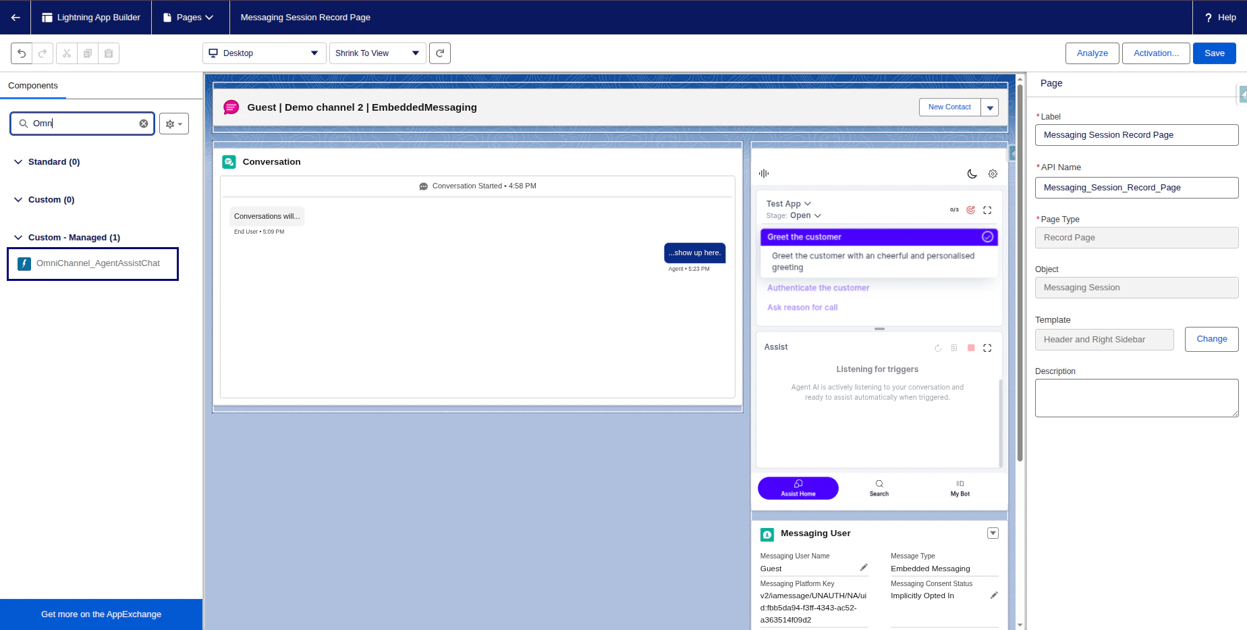
Task: Open the Pages menu
Action: point(190,17)
